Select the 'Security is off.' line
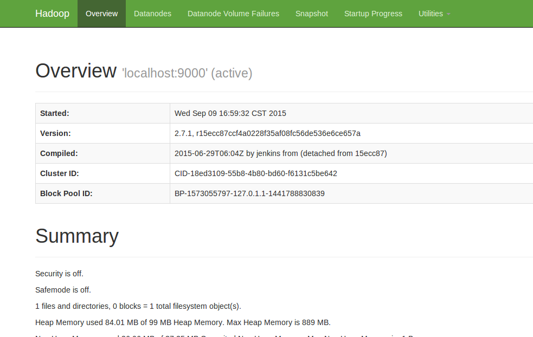Screen dimensions: 533x337 (x=59, y=274)
